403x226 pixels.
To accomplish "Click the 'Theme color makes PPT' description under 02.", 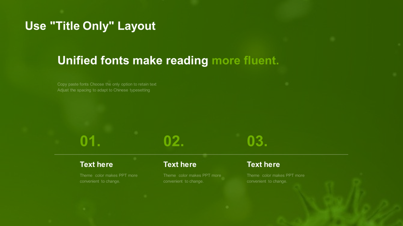I will tap(192, 178).
